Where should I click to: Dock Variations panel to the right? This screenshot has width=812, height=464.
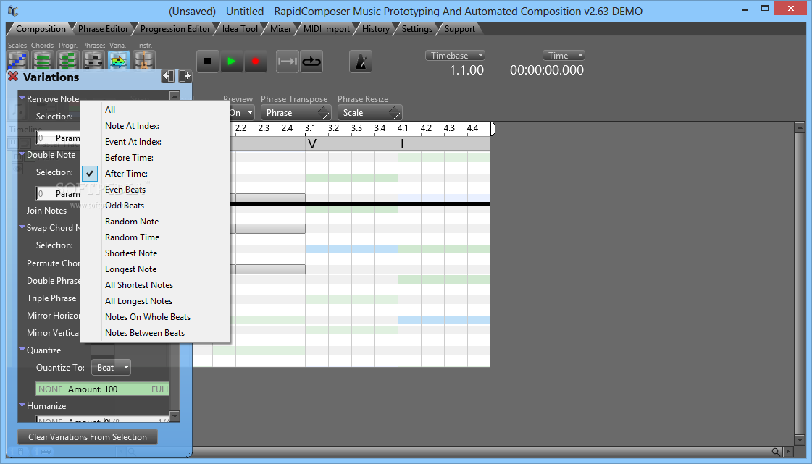pyautogui.click(x=185, y=77)
